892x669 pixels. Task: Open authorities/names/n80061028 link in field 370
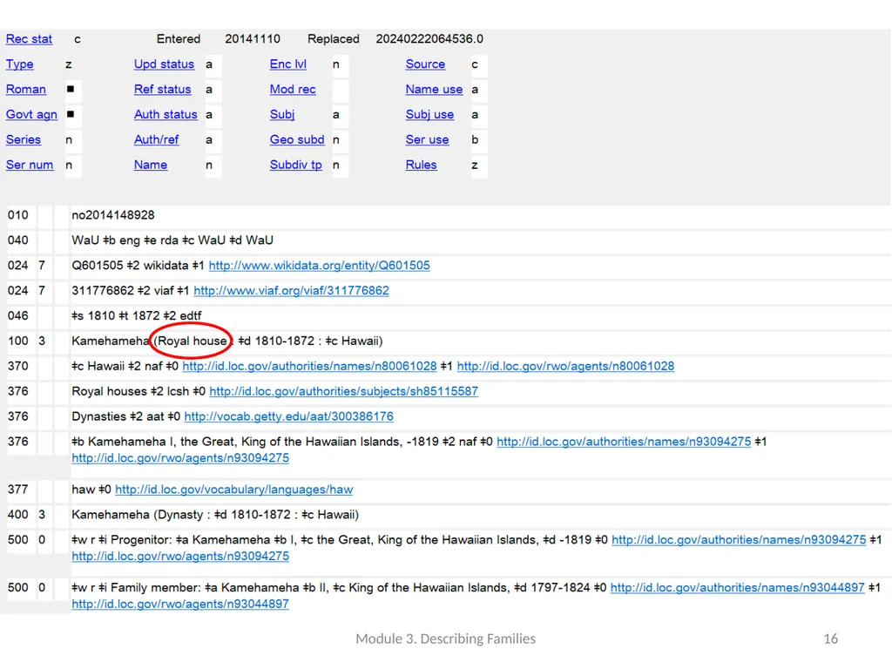tap(309, 366)
